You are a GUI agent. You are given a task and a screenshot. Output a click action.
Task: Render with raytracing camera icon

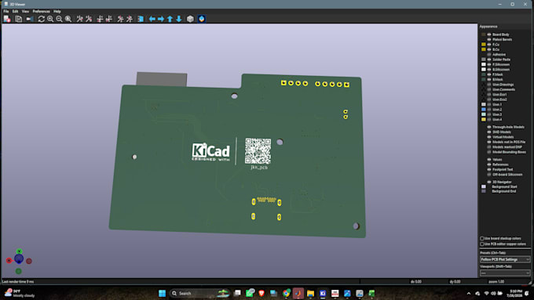[30, 19]
